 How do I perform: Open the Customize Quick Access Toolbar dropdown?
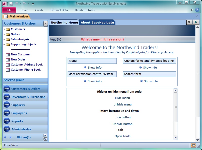[33, 4]
